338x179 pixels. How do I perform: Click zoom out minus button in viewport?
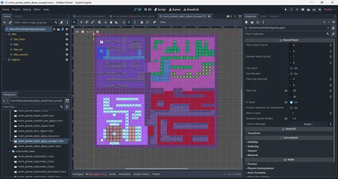point(83,32)
